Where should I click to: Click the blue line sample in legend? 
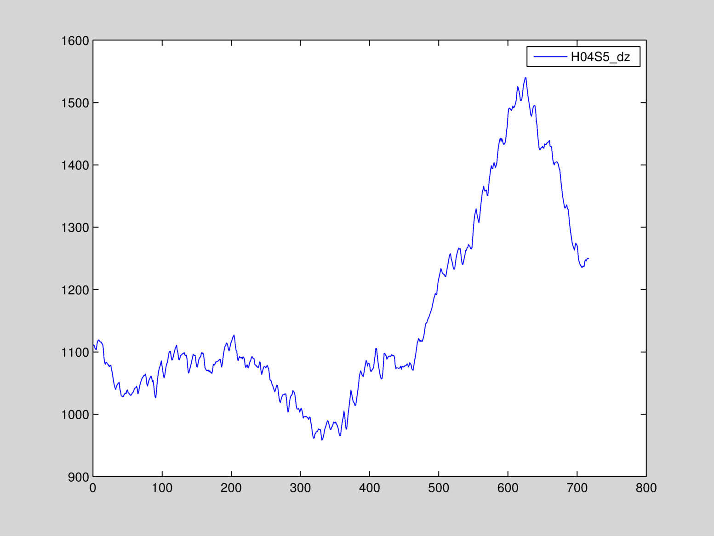point(550,57)
